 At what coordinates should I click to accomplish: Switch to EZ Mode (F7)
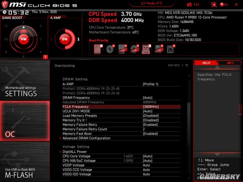click(x=152, y=4)
